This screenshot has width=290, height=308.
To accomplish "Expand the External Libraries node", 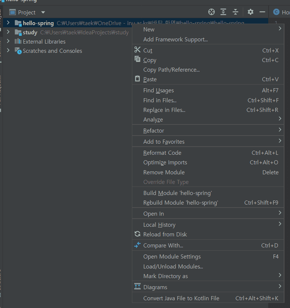I will tap(8, 41).
